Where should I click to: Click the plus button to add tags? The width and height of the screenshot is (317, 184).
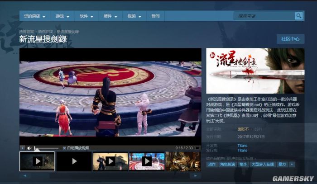pyautogui.click(x=292, y=165)
